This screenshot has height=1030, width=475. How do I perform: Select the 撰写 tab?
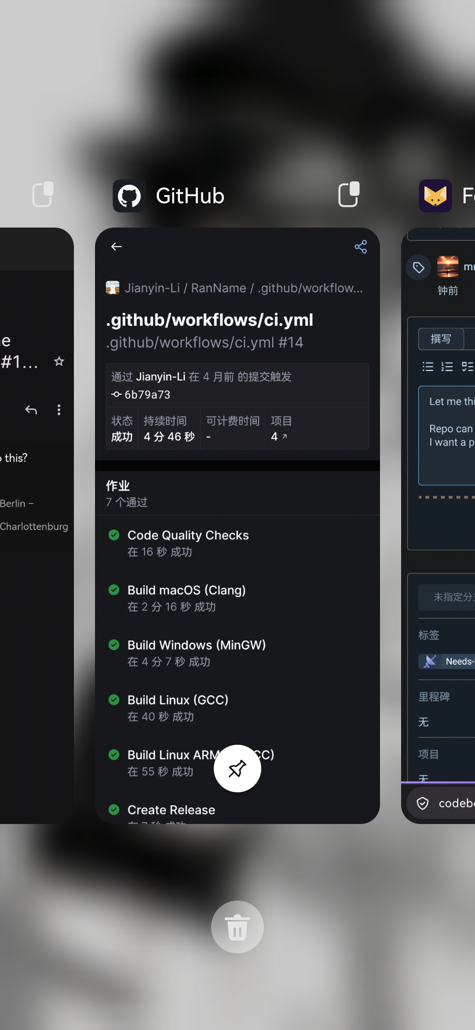coord(441,339)
